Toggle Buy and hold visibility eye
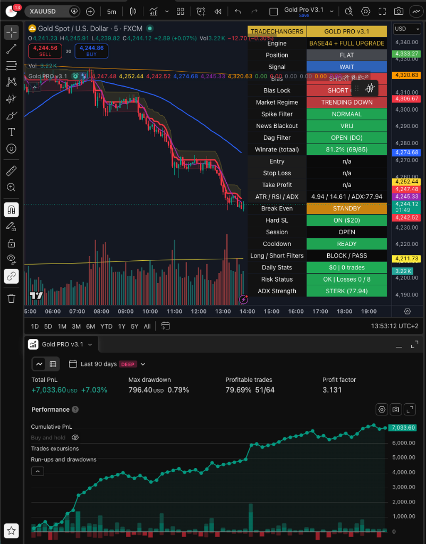The image size is (426, 544). [x=75, y=438]
